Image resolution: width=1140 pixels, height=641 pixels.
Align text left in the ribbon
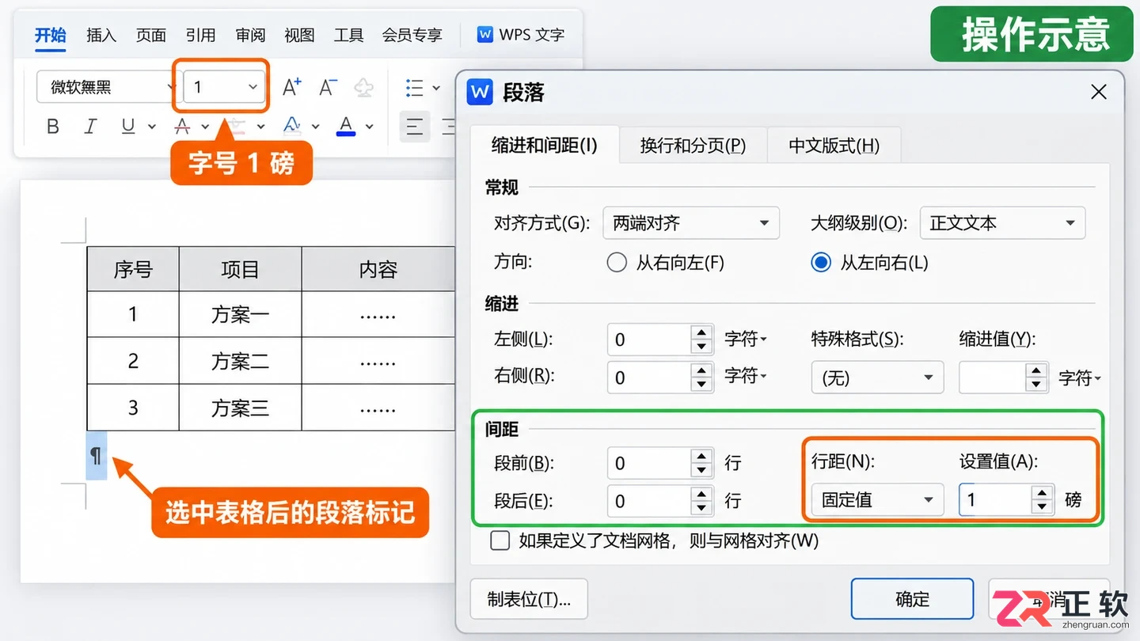coord(415,127)
